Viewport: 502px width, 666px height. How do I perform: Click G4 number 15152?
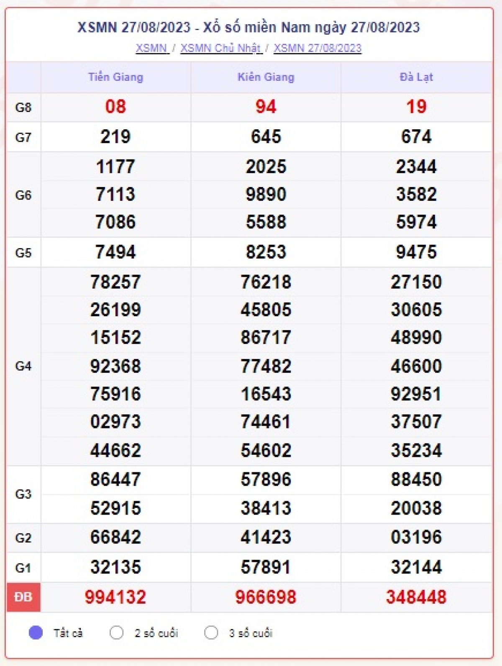pos(115,337)
